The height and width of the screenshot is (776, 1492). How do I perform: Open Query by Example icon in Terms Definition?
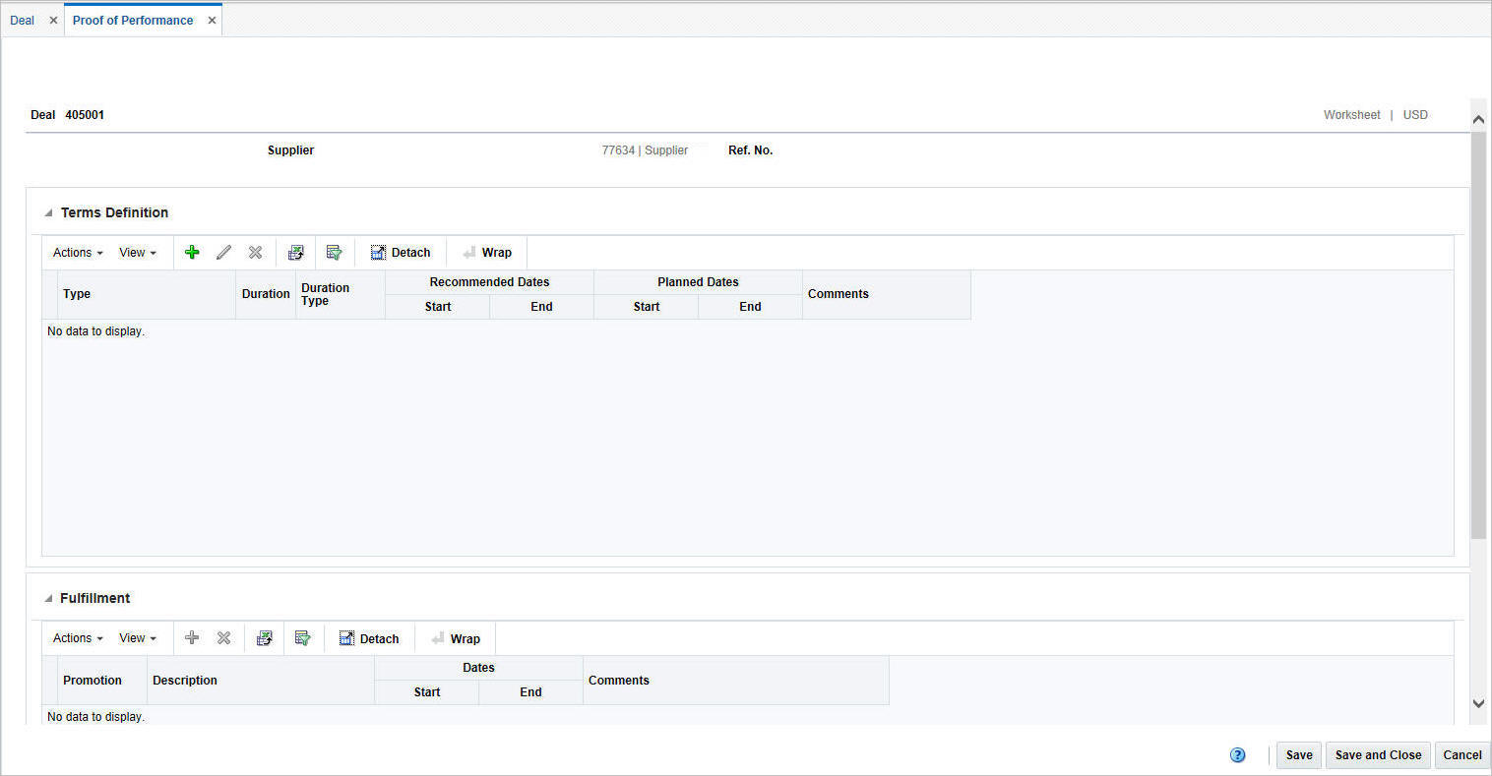coord(335,253)
